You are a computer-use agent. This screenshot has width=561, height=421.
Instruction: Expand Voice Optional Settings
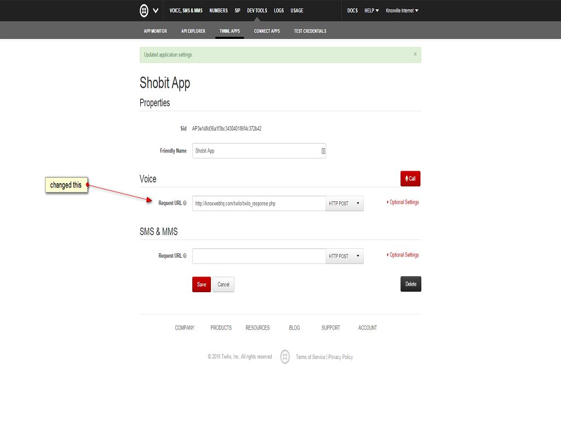[x=403, y=202]
